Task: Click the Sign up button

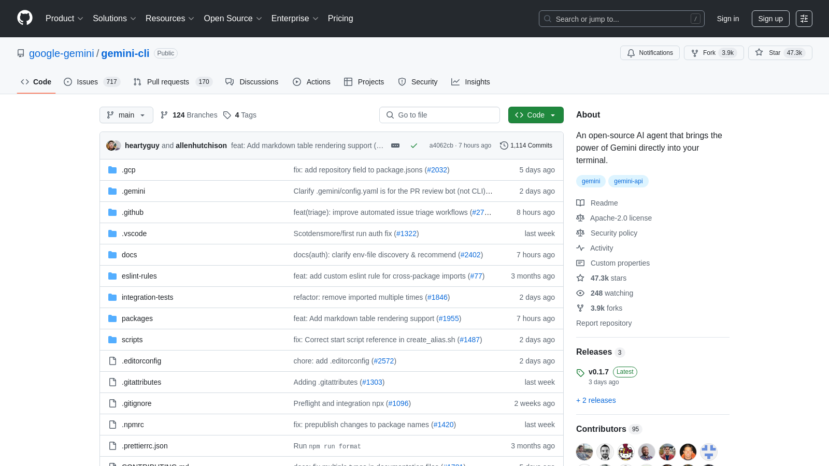Action: (770, 18)
